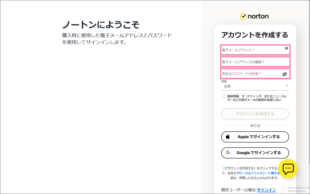Choose Appleでサインインする

click(x=255, y=137)
